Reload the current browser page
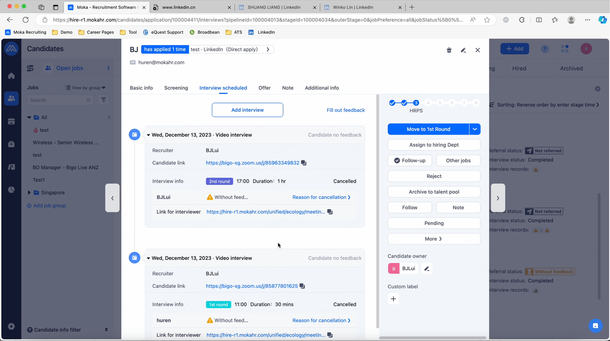This screenshot has width=610, height=341. (x=25, y=20)
